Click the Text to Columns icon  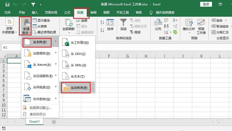pyautogui.click(x=158, y=23)
